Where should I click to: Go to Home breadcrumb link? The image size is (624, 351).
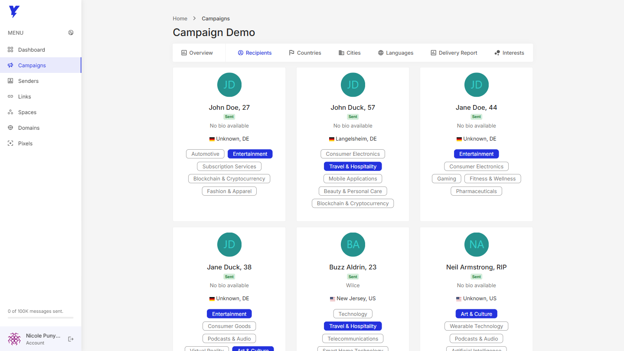180,19
